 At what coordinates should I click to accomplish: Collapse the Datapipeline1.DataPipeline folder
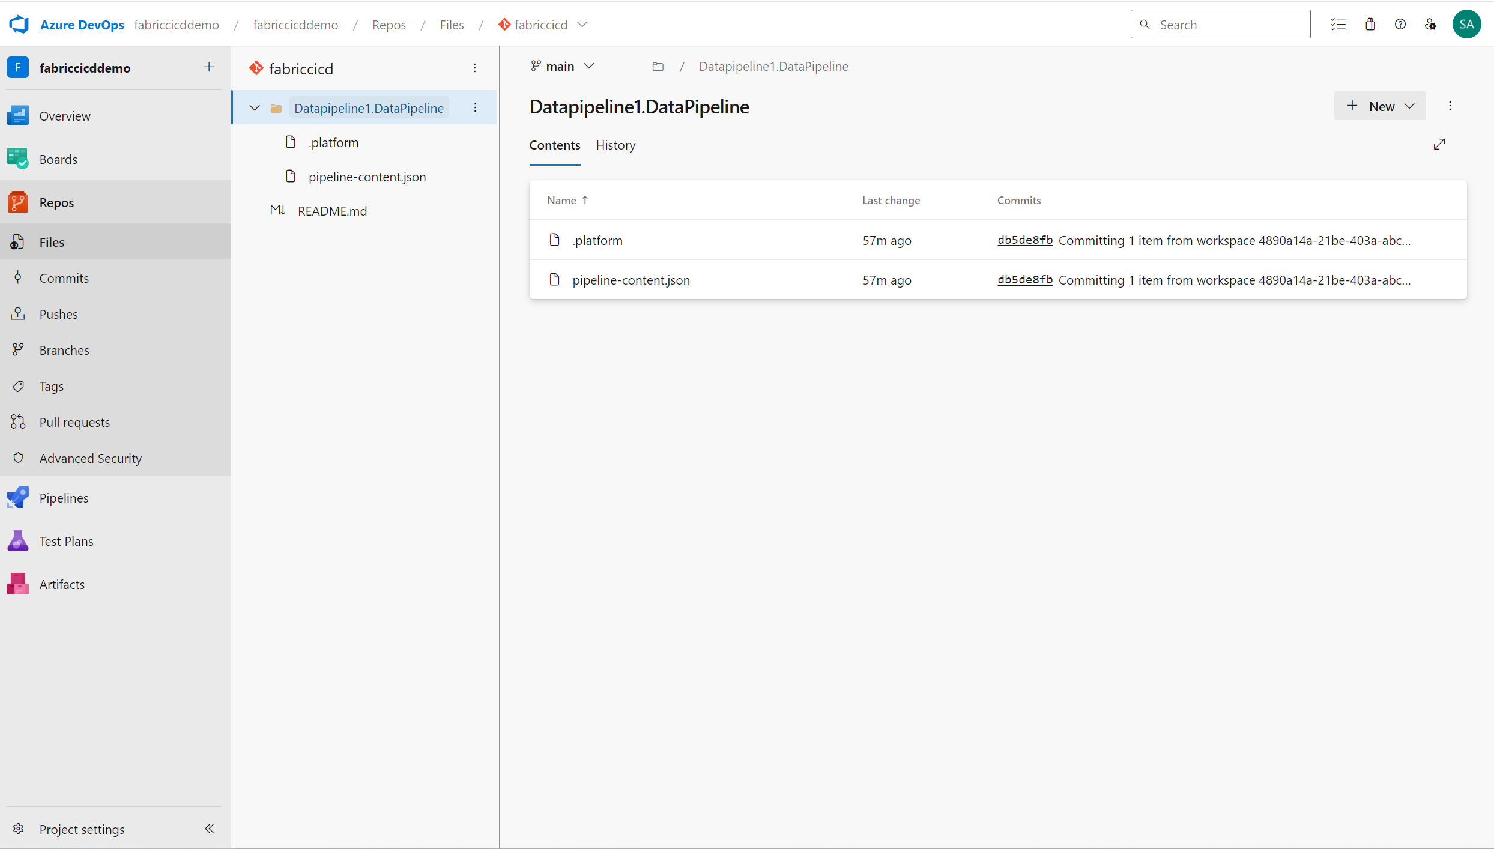(x=255, y=108)
